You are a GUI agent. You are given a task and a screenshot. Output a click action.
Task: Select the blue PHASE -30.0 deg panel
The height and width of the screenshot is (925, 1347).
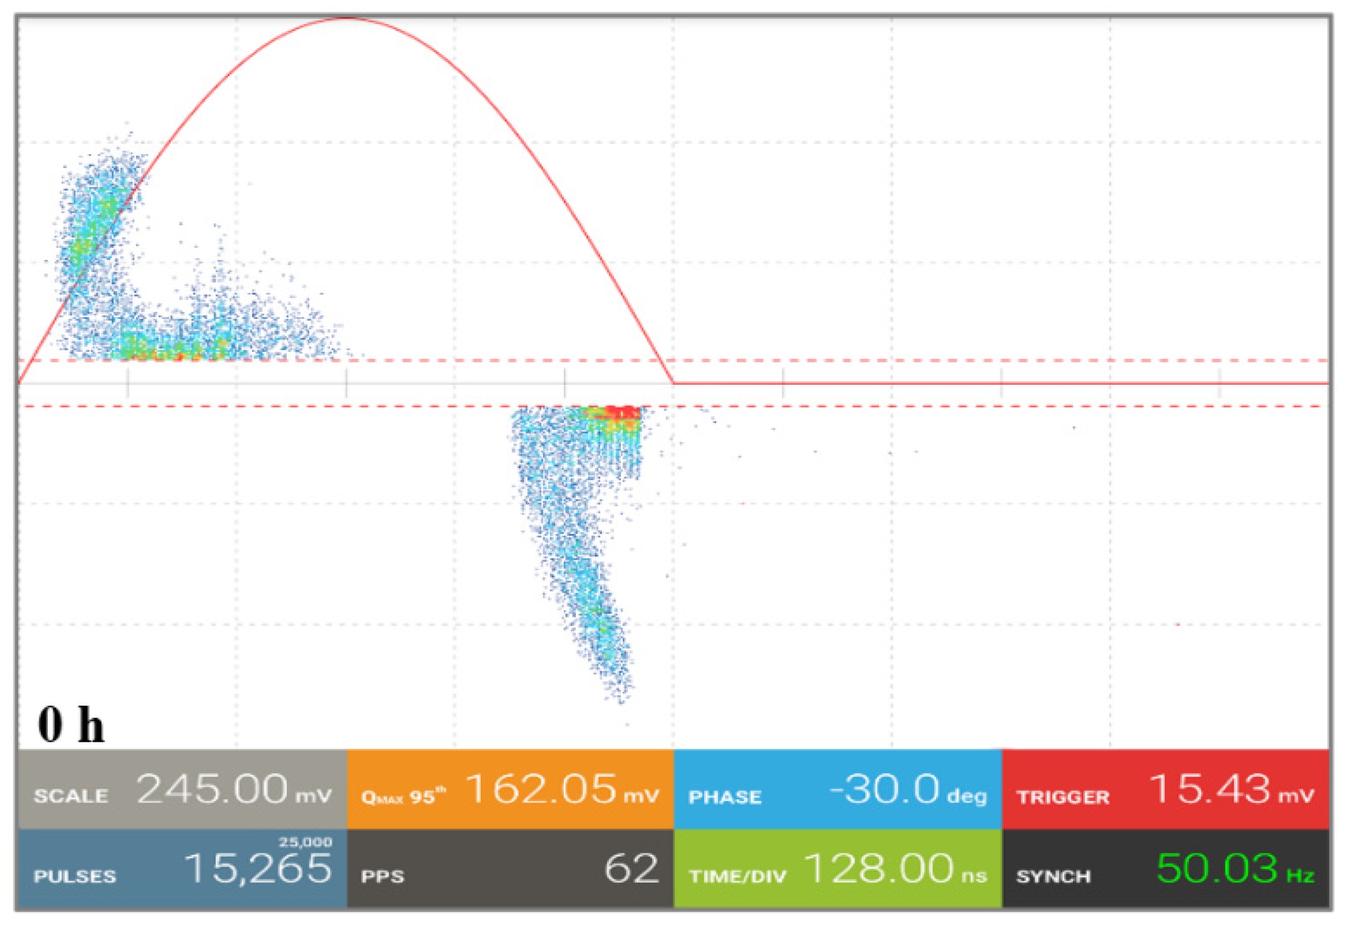coord(837,789)
